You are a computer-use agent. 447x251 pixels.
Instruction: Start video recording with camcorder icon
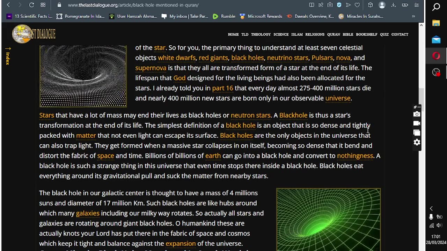(x=417, y=123)
